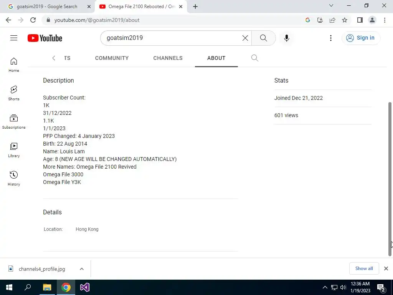Click the 'Subscriber Count:' line
This screenshot has width=393, height=295.
pos(64,98)
